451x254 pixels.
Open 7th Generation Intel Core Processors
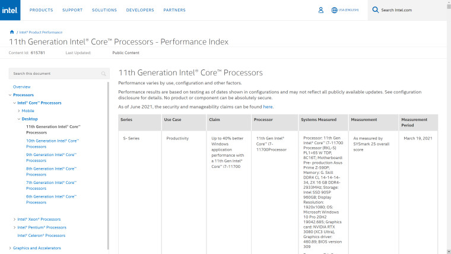click(x=51, y=186)
